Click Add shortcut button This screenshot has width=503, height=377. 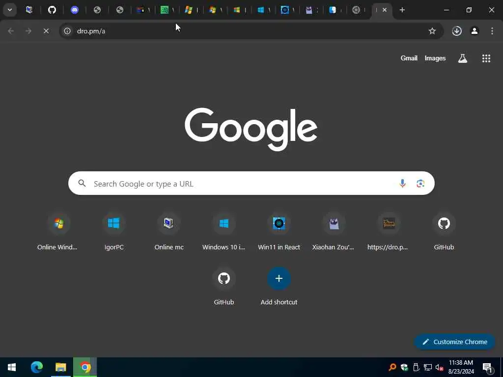pyautogui.click(x=279, y=286)
